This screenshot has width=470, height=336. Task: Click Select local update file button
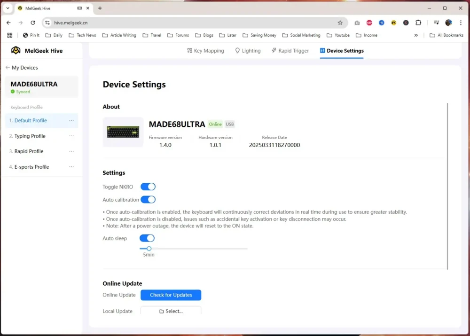tap(171, 311)
